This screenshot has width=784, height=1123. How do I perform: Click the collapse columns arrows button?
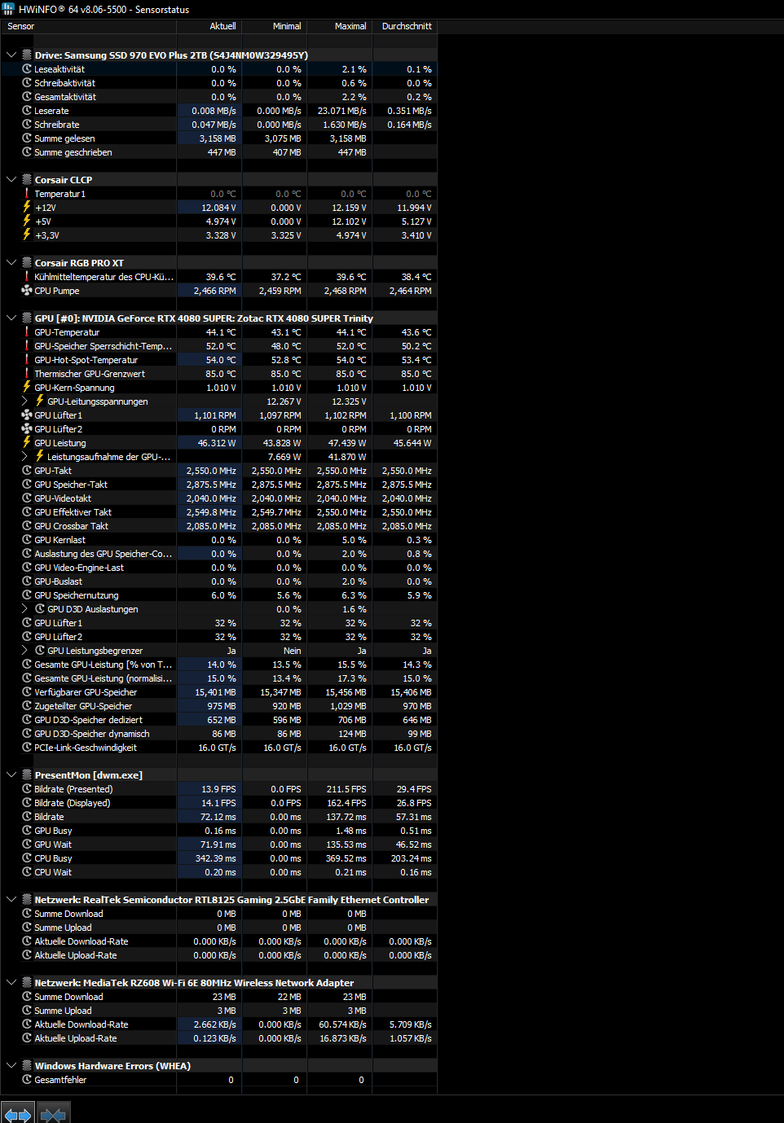click(x=53, y=1113)
